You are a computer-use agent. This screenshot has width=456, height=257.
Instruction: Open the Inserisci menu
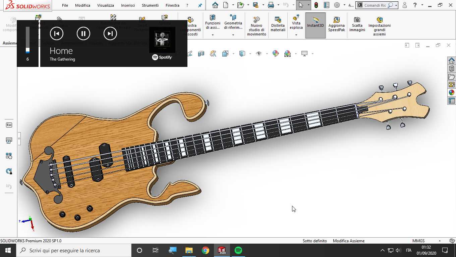[x=128, y=5]
